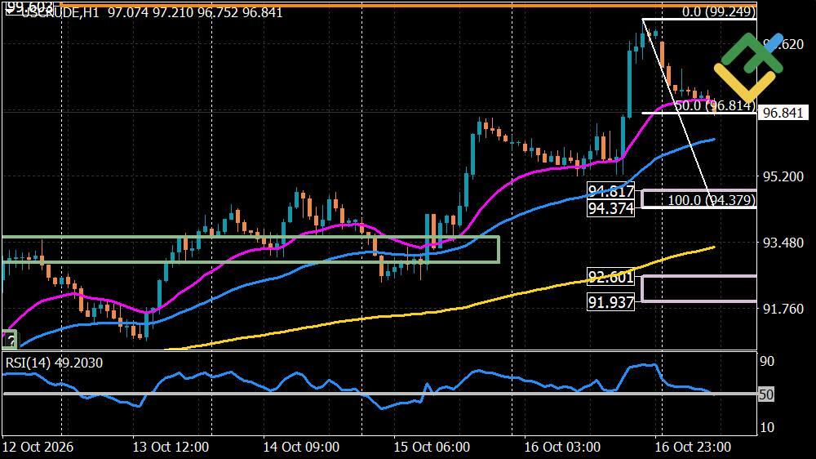This screenshot has height=459, width=816.
Task: Click the 94.374 zone price label
Action: click(610, 208)
